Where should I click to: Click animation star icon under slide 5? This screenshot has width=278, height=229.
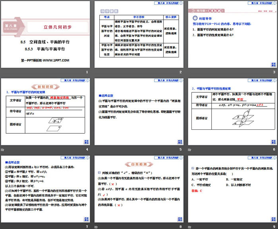[96, 149]
